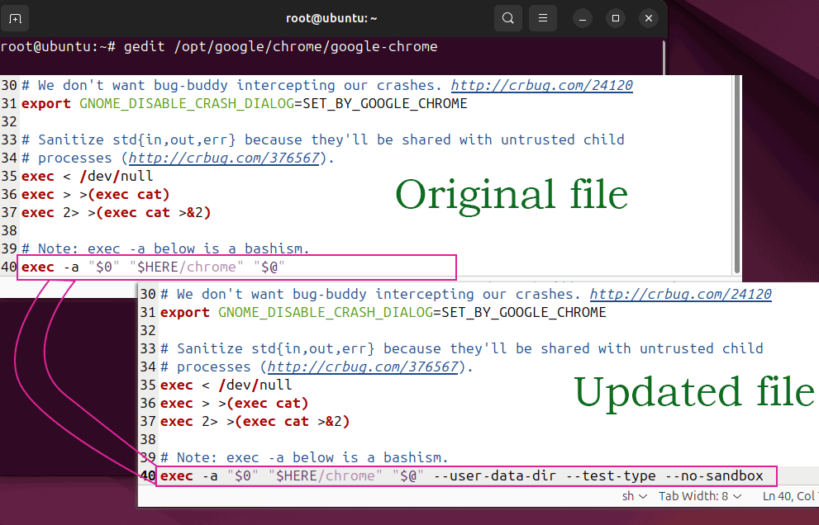Open crbug.com/24120 link in original file
Screen dimensions: 819x525
pyautogui.click(x=541, y=85)
